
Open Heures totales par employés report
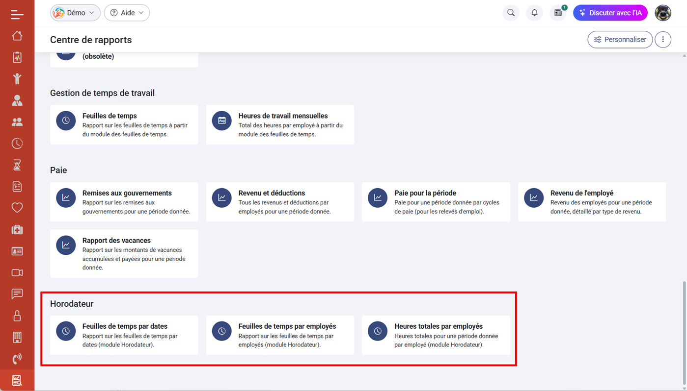(x=436, y=335)
